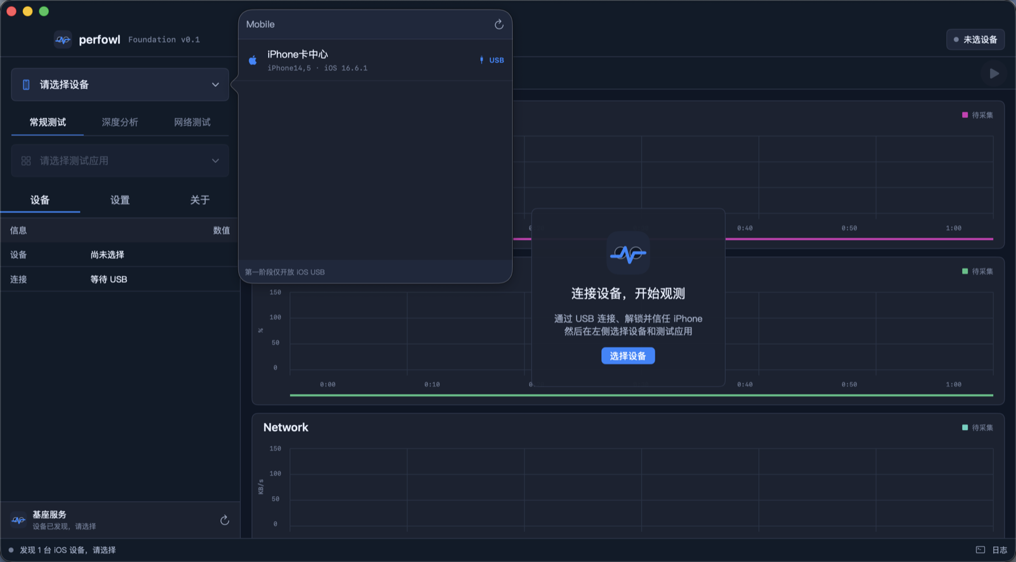Viewport: 1016px width, 562px height.
Task: Open the 请选择设备 dropdown
Action: click(120, 84)
